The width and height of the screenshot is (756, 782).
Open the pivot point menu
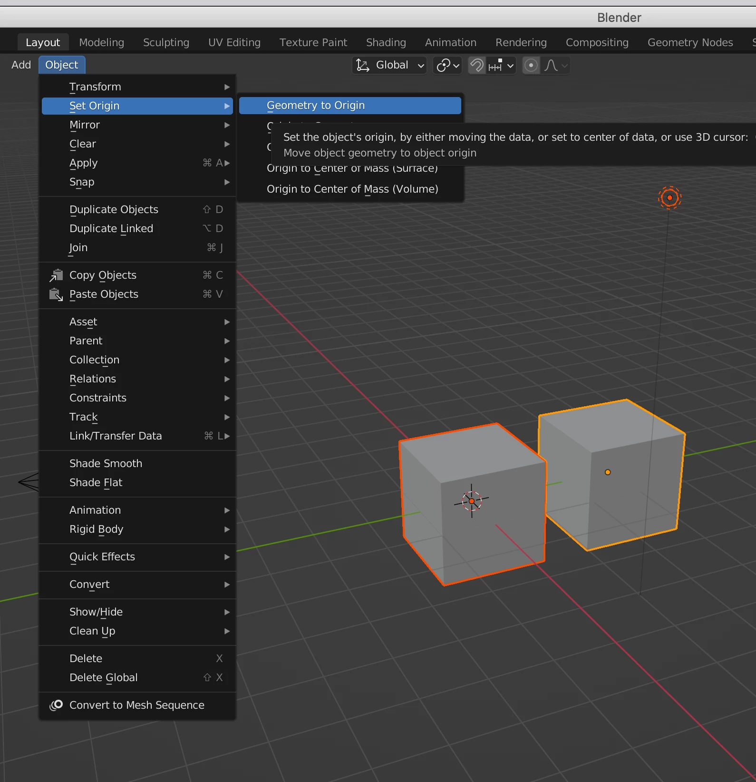(448, 65)
